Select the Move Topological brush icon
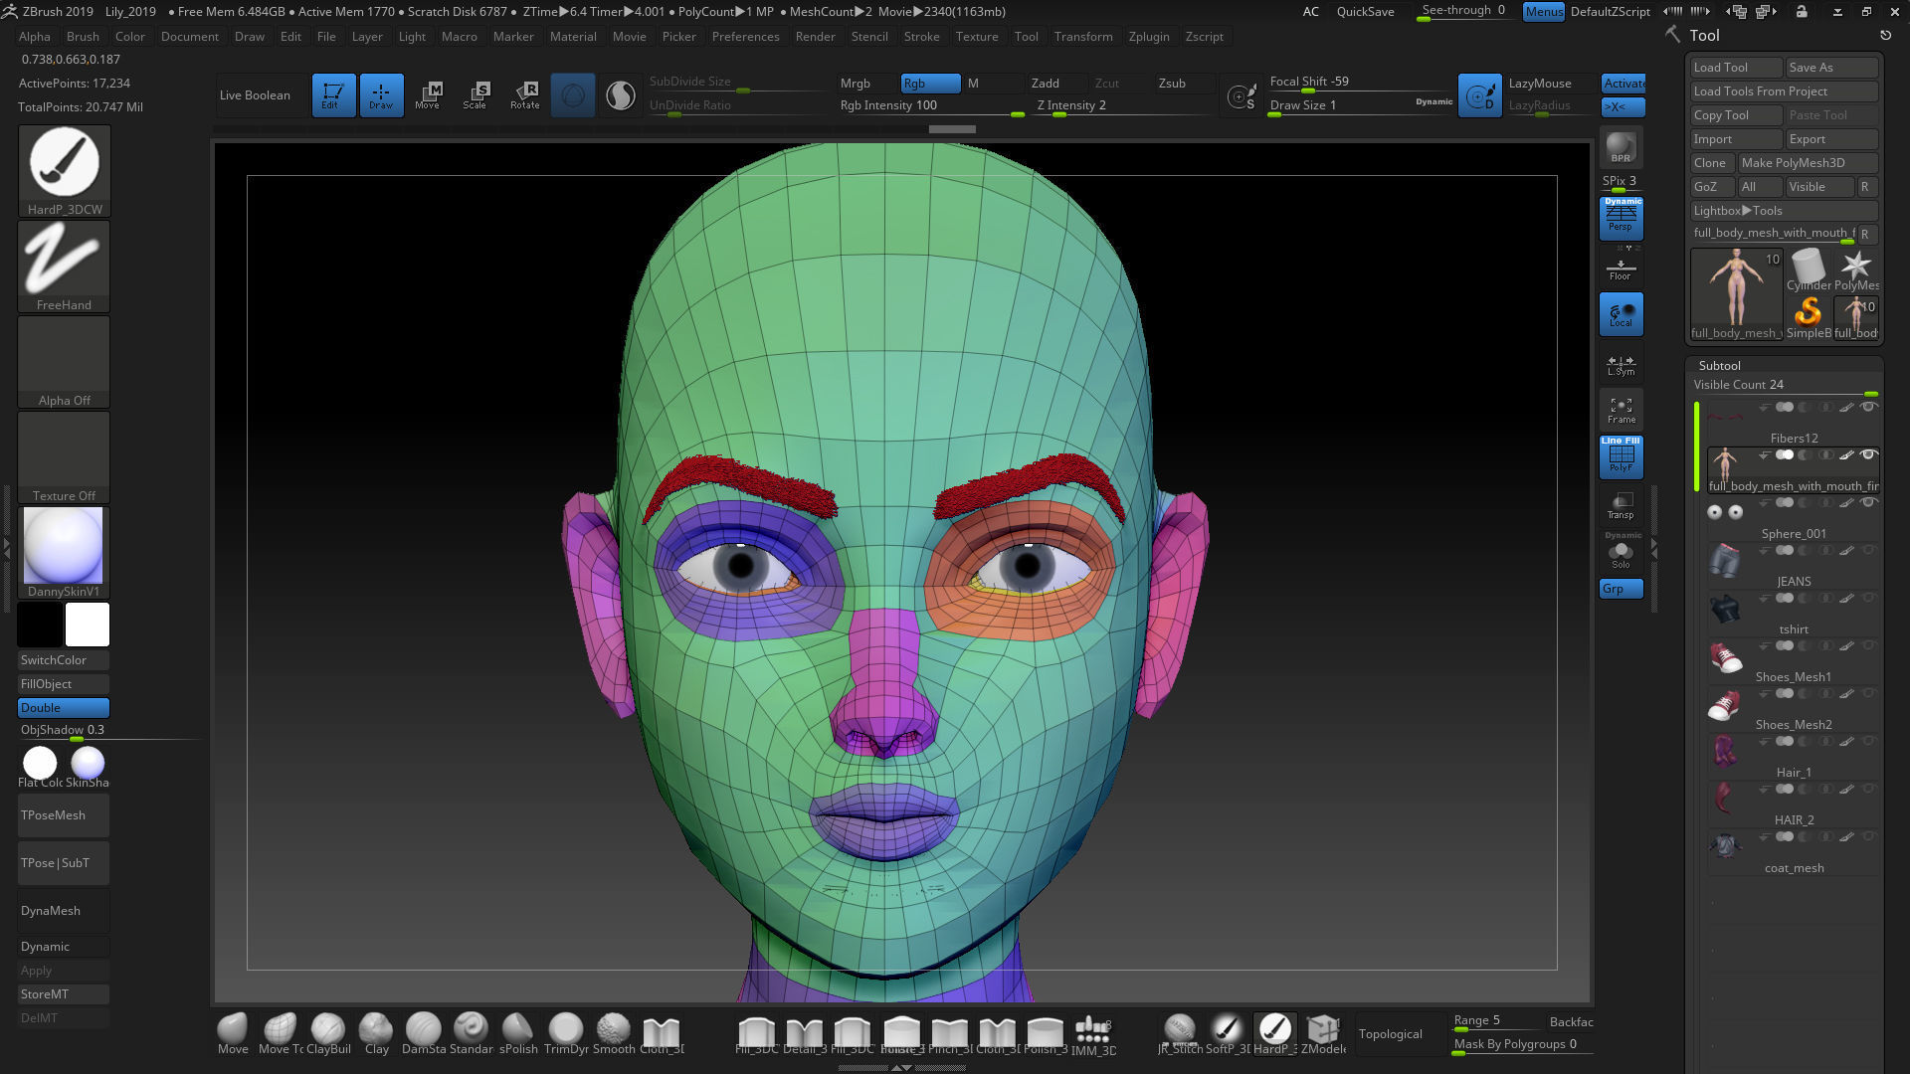 click(x=281, y=1033)
